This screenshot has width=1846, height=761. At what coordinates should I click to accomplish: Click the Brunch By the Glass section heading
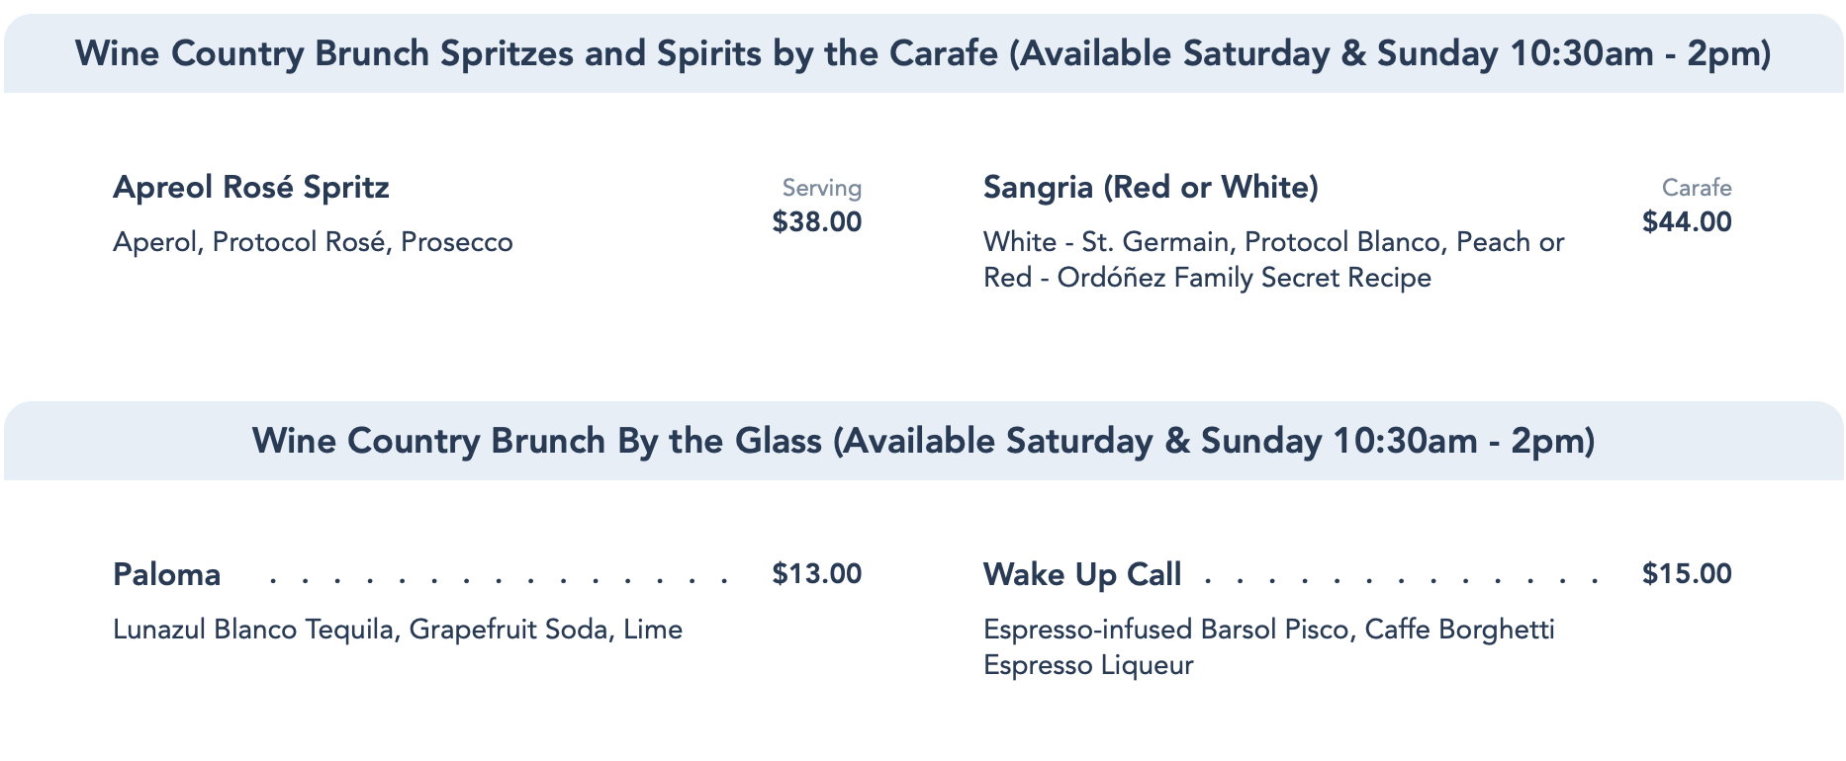[x=923, y=441]
